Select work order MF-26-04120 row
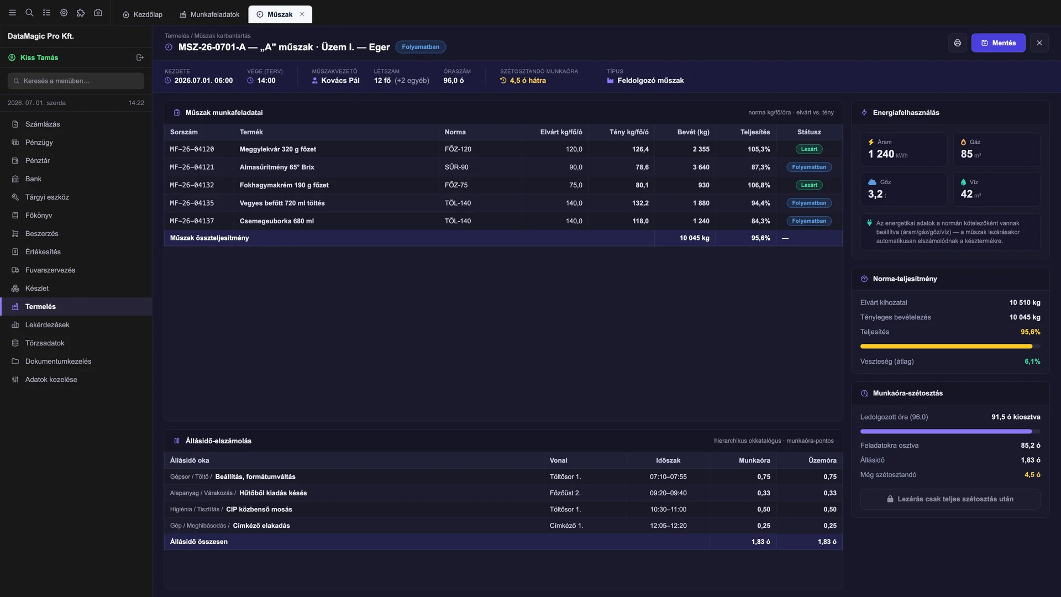Image resolution: width=1061 pixels, height=597 pixels. click(503, 149)
